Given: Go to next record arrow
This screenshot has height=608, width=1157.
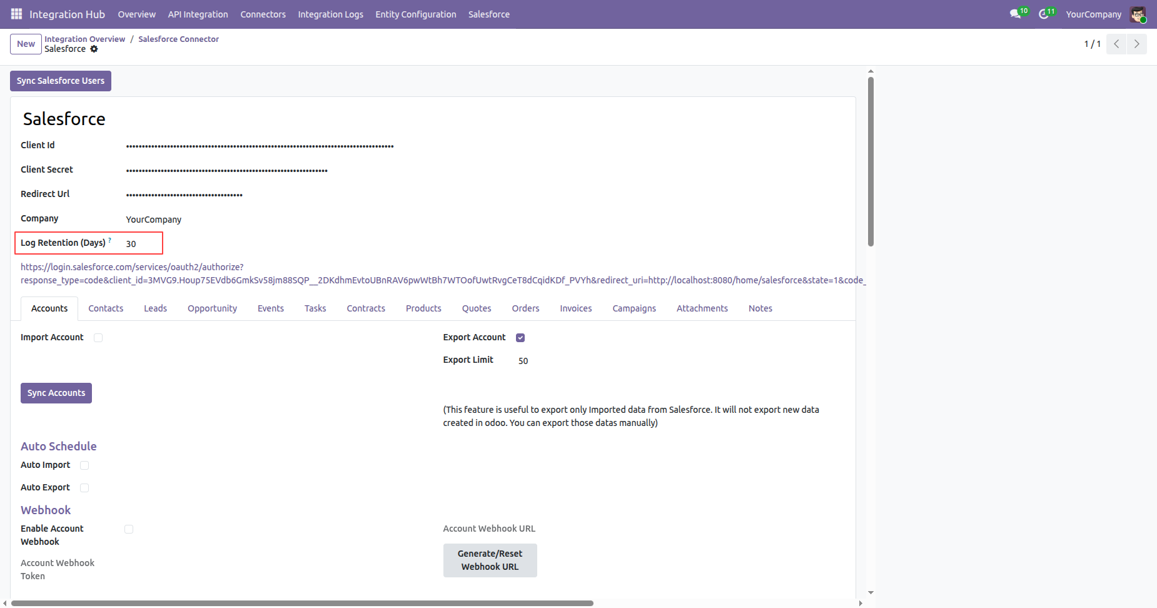Looking at the screenshot, I should pos(1137,44).
